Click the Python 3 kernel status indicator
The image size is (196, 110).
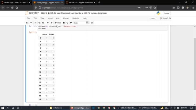pyautogui.click(x=166, y=18)
